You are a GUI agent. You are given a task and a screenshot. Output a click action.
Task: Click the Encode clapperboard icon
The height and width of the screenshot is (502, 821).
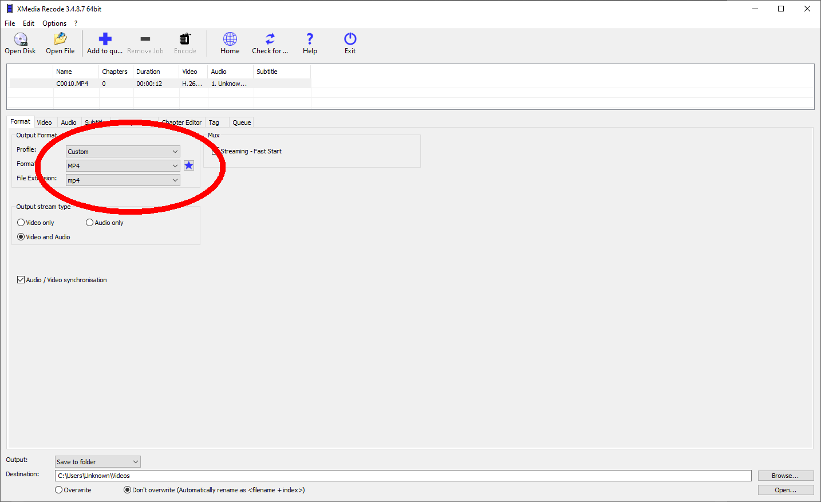point(185,39)
